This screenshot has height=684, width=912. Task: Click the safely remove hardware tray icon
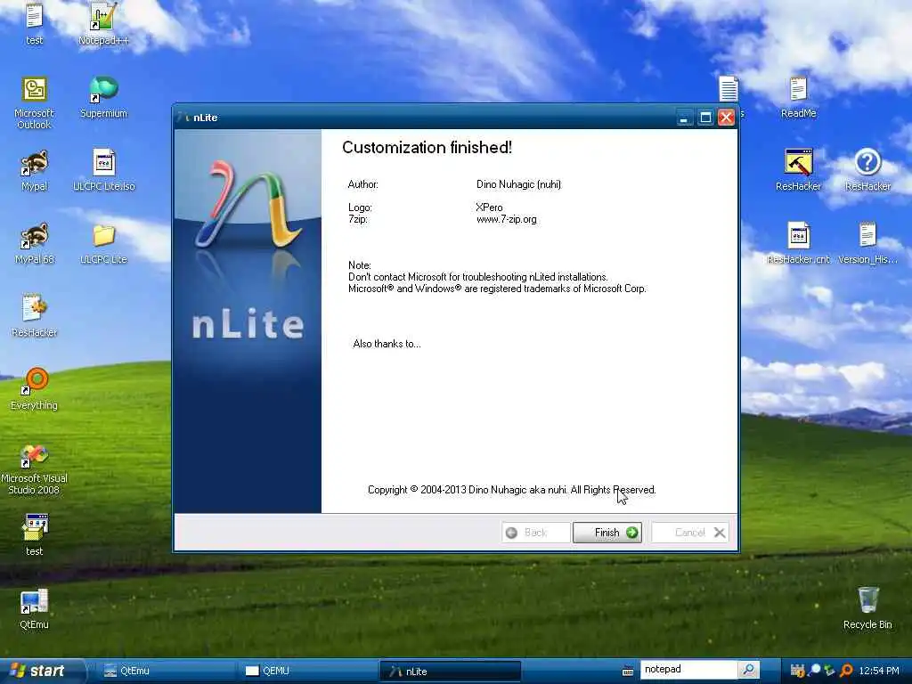coord(829,671)
